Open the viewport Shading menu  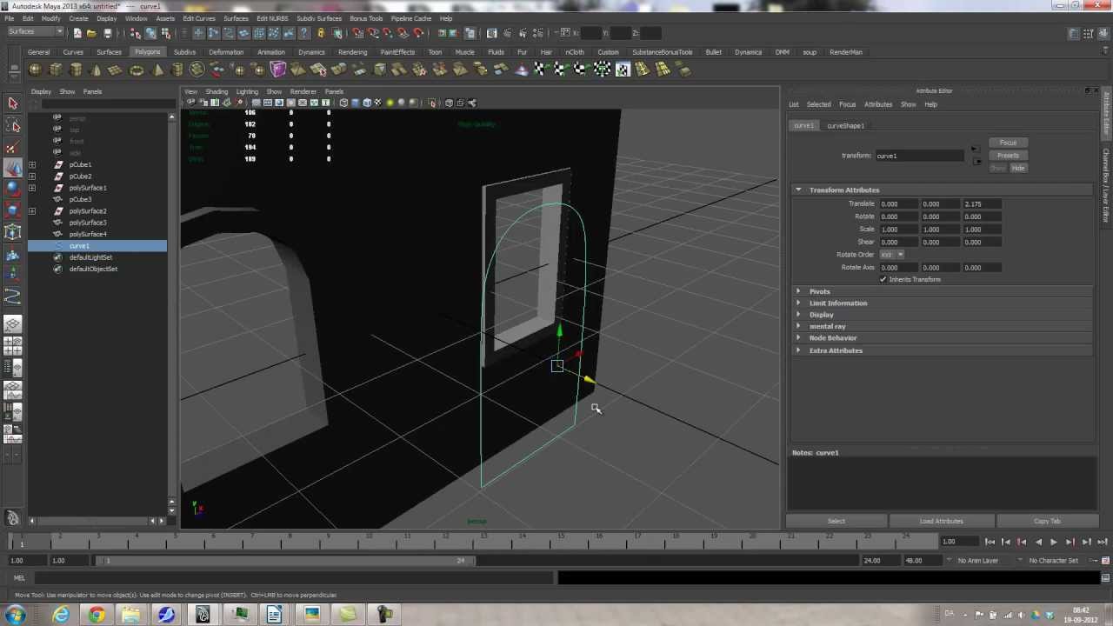point(217,91)
